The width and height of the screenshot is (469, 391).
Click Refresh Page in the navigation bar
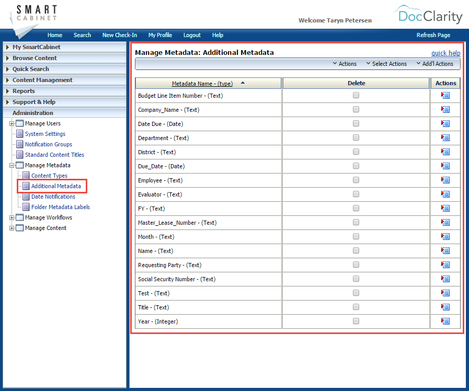coord(433,35)
